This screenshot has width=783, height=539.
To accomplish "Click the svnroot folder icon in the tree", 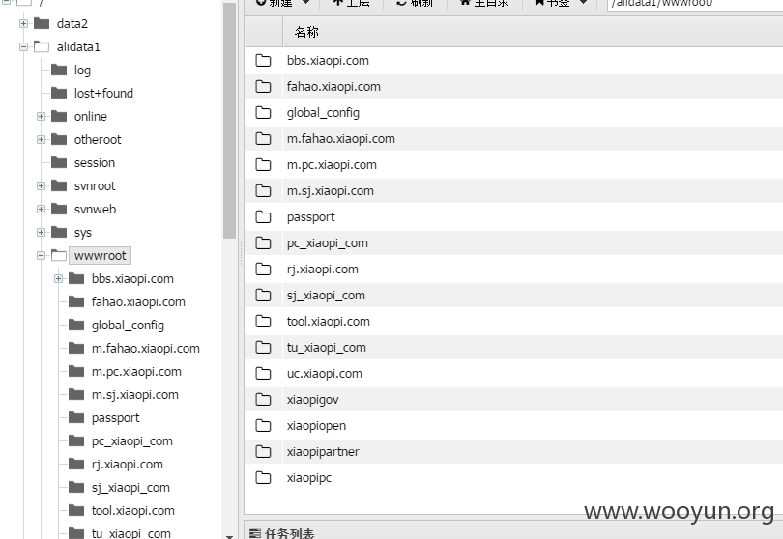I will pos(59,185).
